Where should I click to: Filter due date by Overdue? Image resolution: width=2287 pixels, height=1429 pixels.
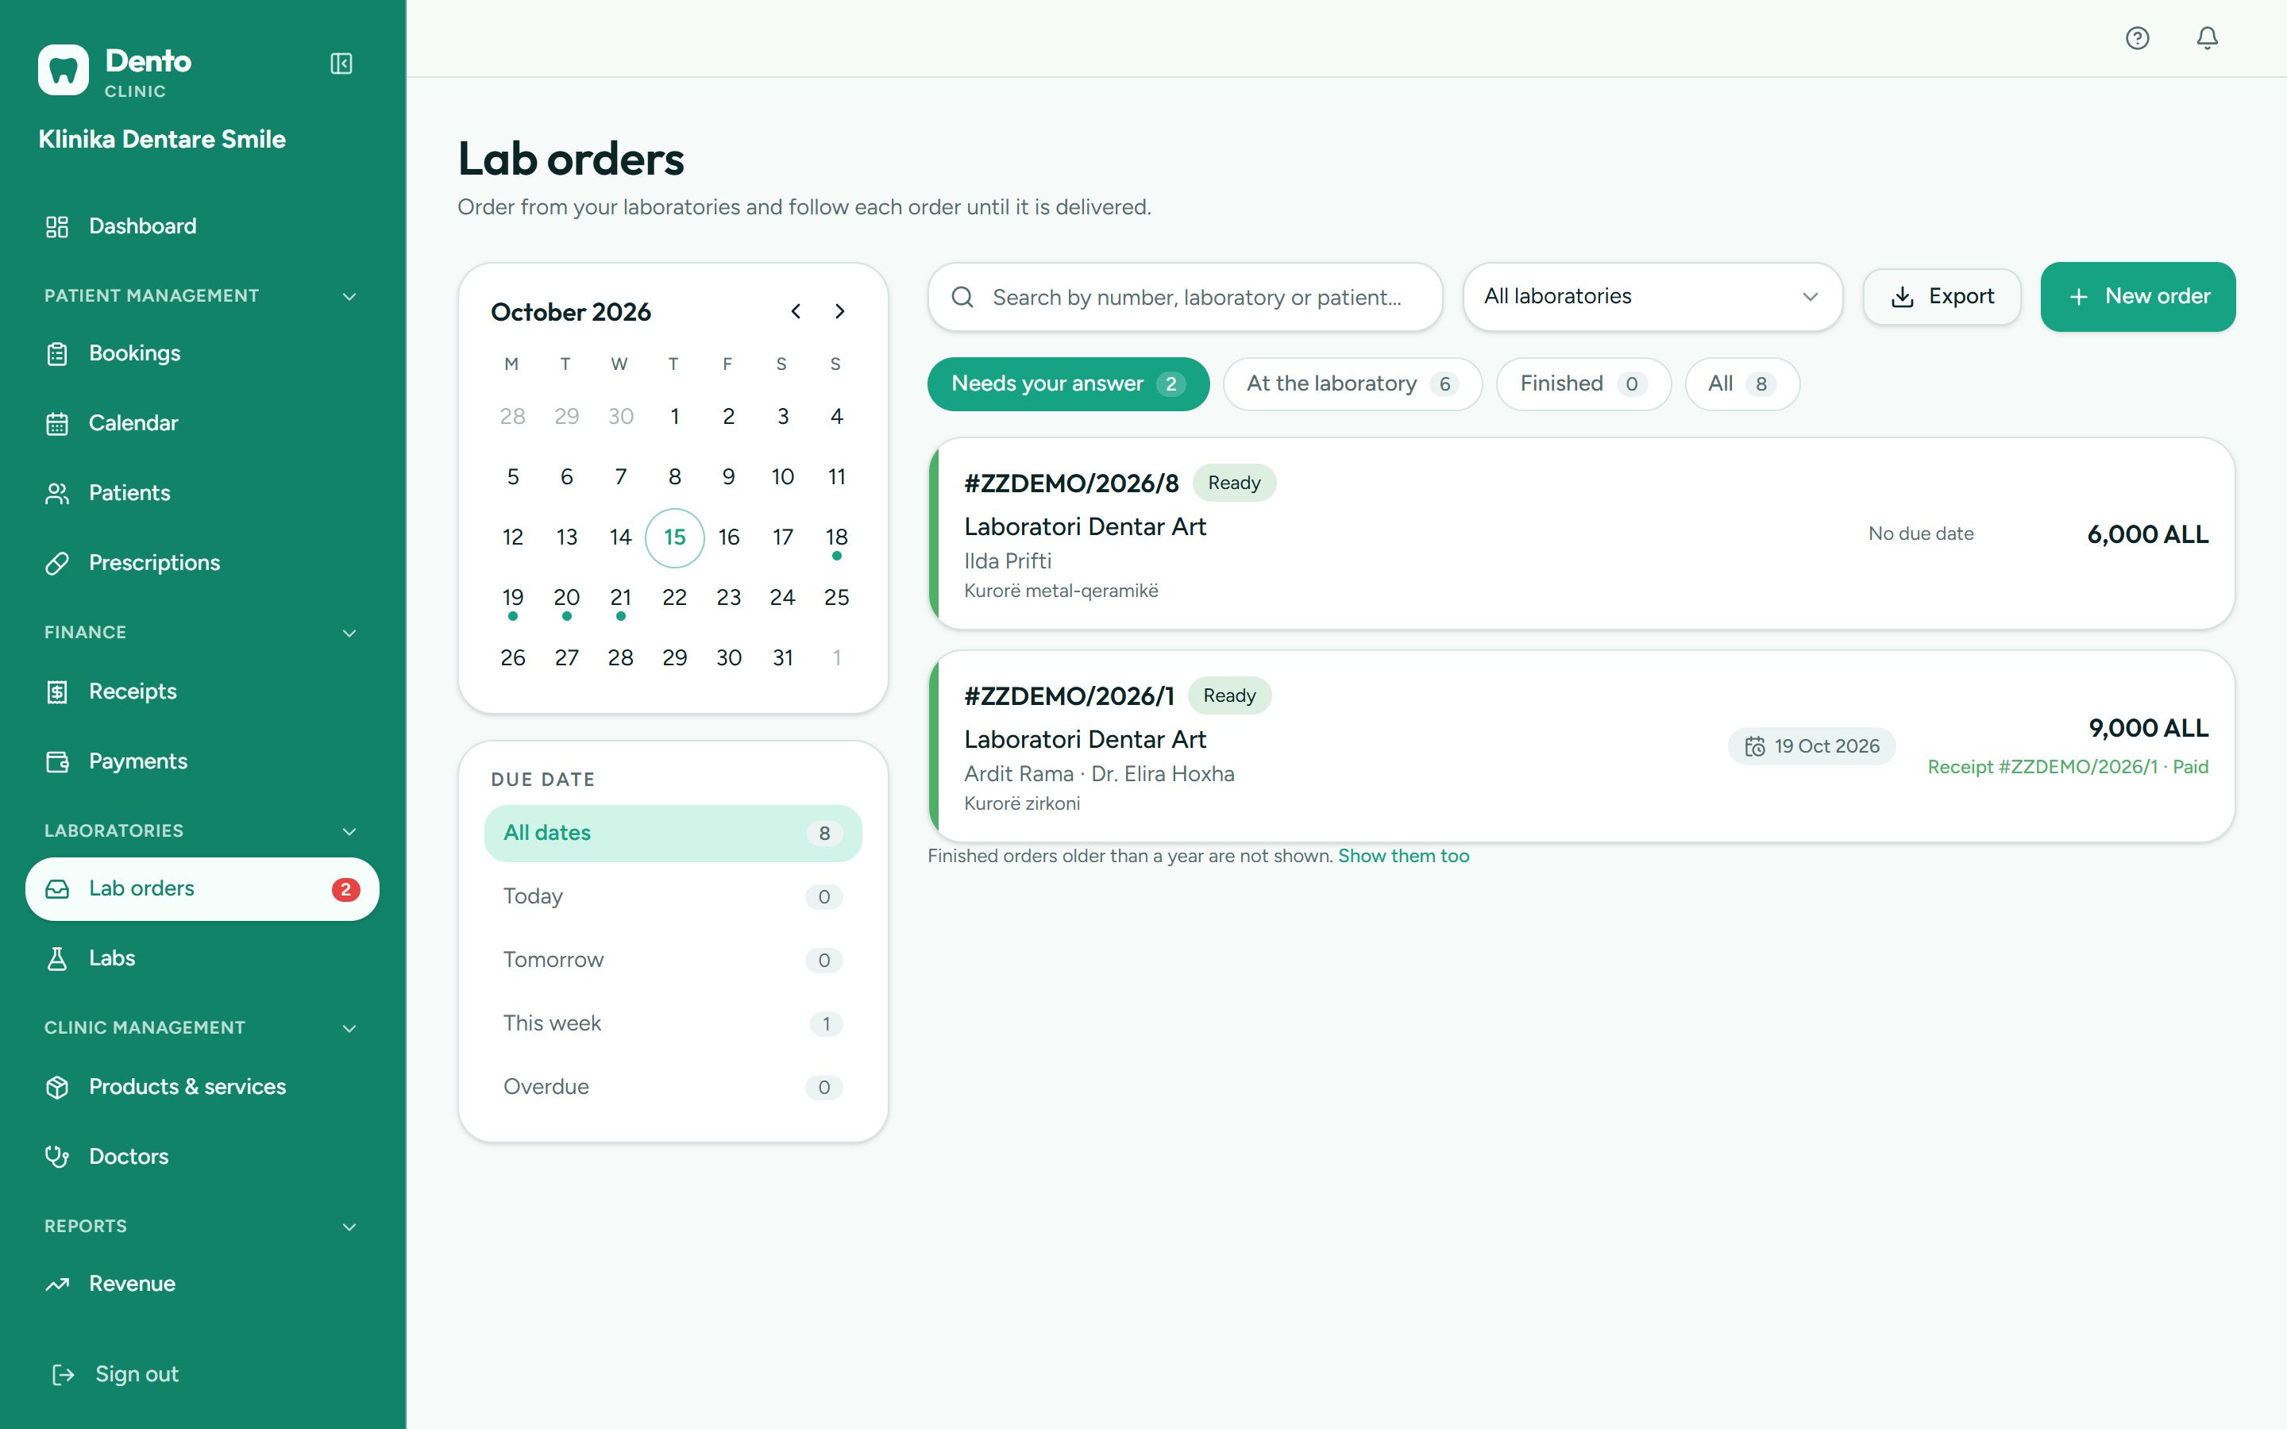(673, 1087)
